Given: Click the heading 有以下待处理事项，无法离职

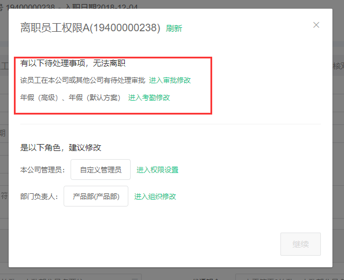Looking at the screenshot, I should (73, 63).
